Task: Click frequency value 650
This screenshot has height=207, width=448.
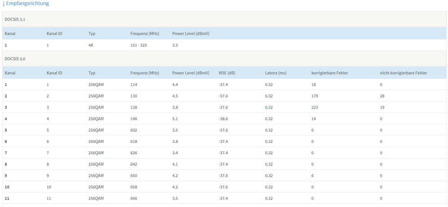Action: pyautogui.click(x=134, y=176)
